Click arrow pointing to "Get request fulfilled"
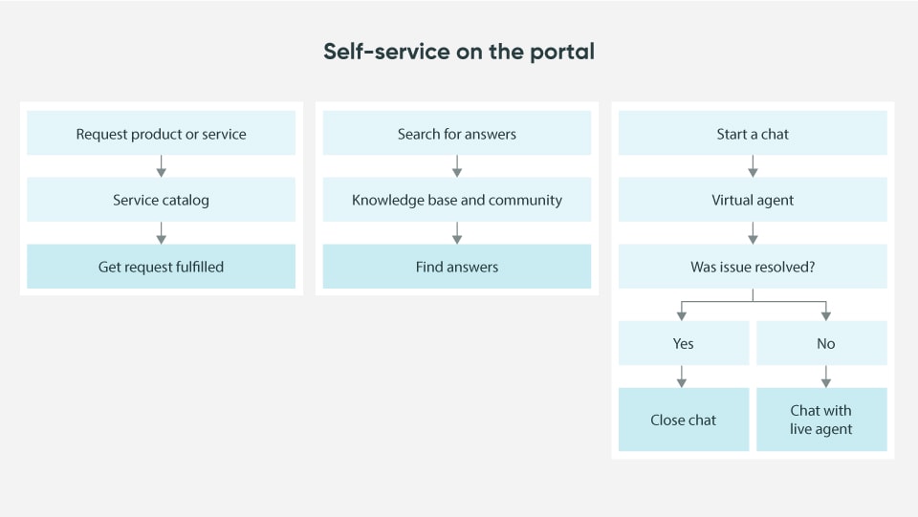The image size is (918, 517). (161, 233)
